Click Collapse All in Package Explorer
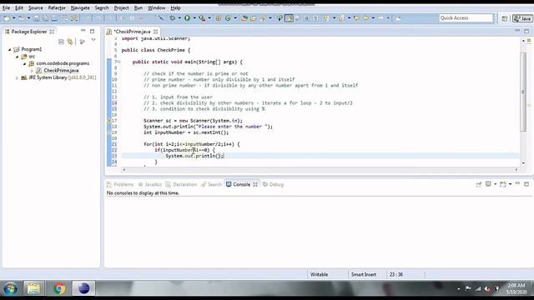The image size is (534, 300). tap(61, 42)
